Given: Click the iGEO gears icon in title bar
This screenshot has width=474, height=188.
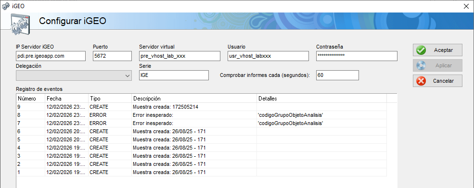Looking at the screenshot, I should [6, 6].
